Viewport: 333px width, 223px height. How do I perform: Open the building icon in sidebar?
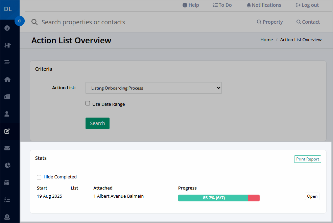point(7,97)
